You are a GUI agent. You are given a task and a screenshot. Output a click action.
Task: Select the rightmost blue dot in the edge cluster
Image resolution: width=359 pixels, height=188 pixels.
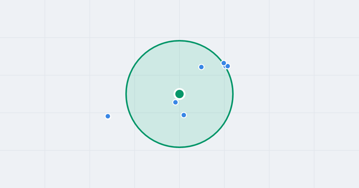[x=228, y=66]
